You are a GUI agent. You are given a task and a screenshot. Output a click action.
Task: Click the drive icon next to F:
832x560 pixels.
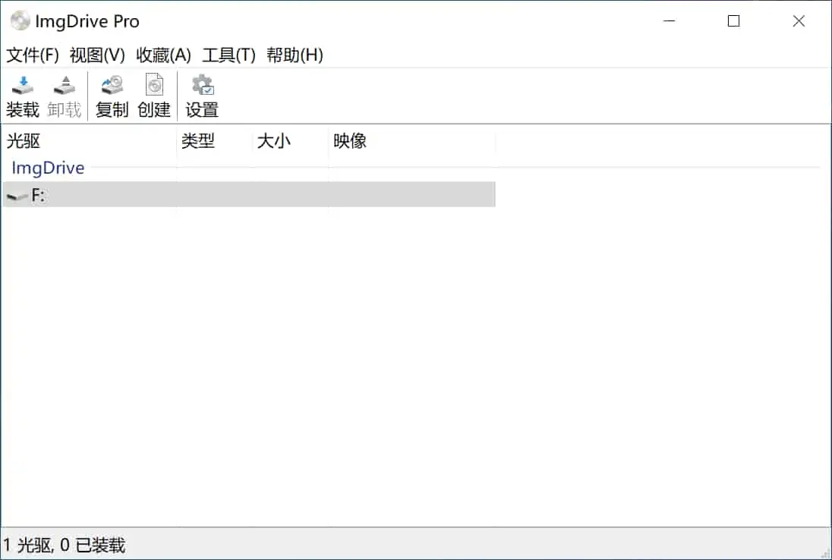(16, 197)
